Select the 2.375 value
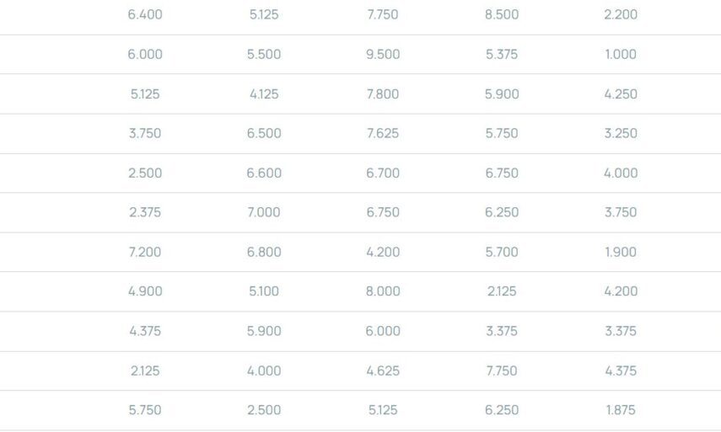721x432 pixels. [x=145, y=212]
